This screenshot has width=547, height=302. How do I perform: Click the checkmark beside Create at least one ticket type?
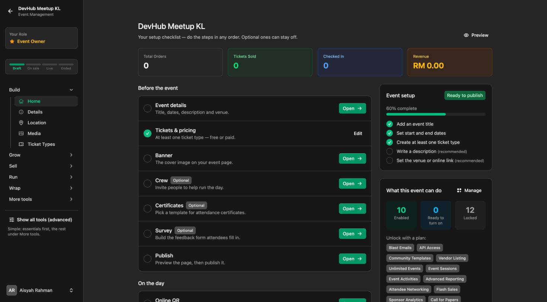390,142
